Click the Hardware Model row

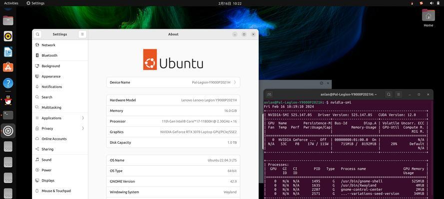coord(173,100)
